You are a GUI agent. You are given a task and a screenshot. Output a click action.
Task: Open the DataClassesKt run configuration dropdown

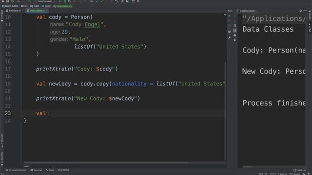click(45, 1)
